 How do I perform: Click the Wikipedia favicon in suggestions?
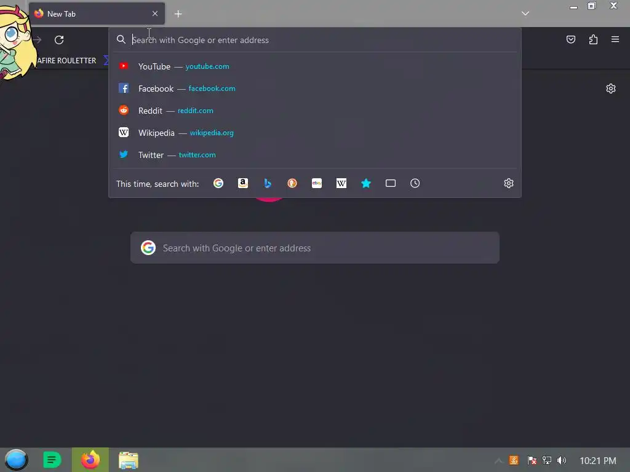pyautogui.click(x=124, y=132)
